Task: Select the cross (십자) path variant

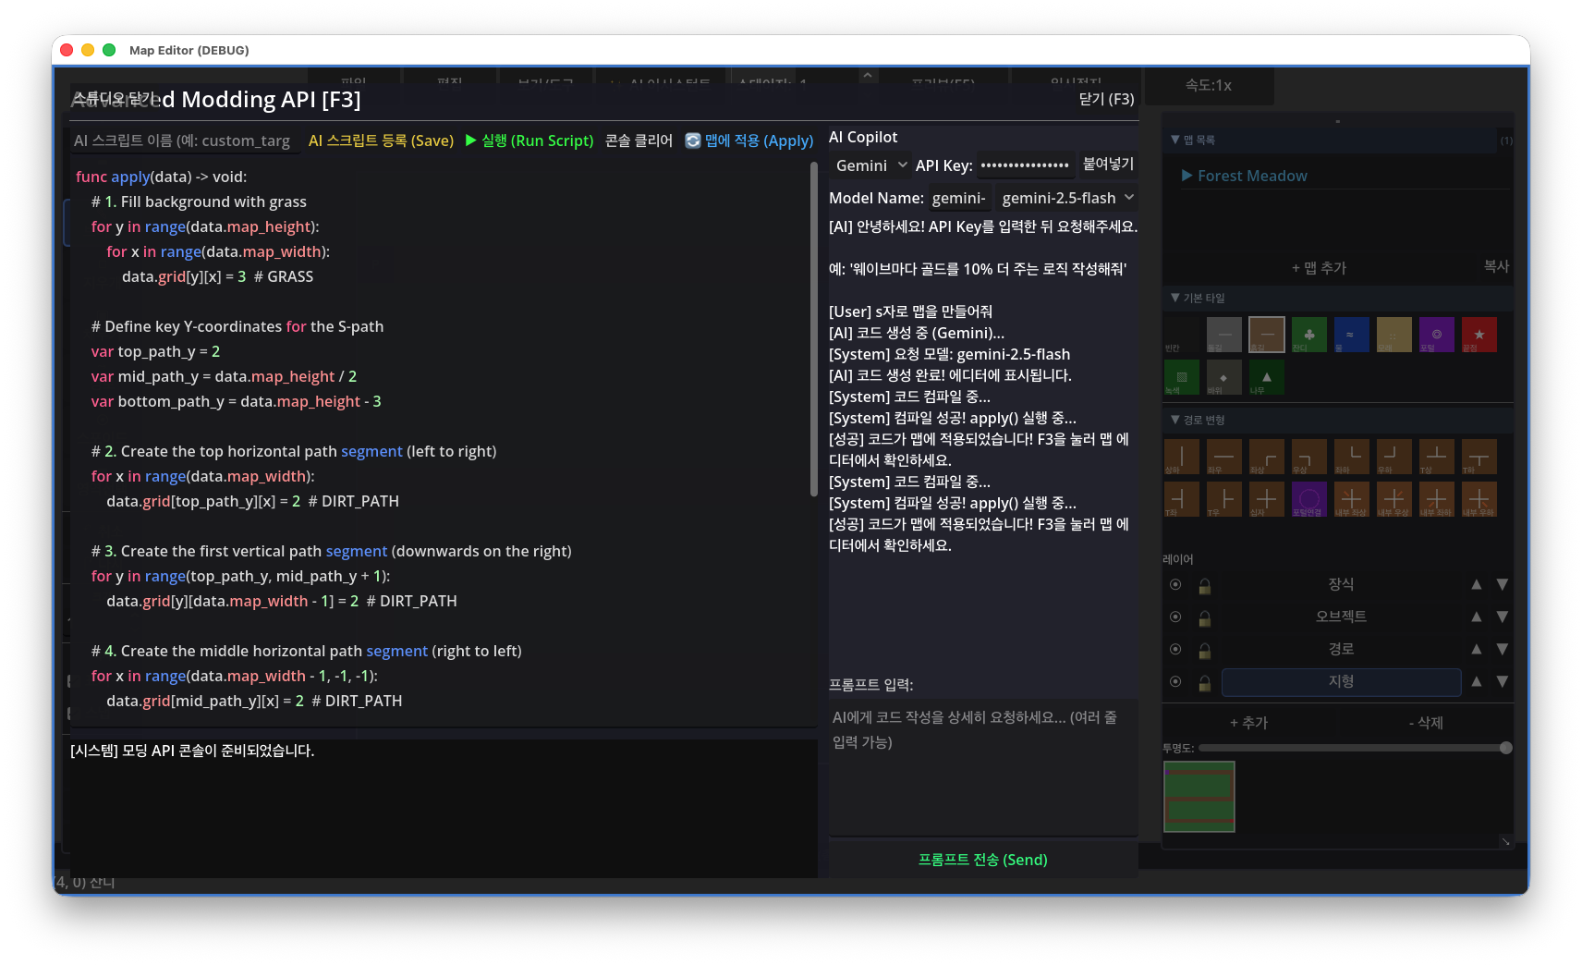Action: [1266, 499]
